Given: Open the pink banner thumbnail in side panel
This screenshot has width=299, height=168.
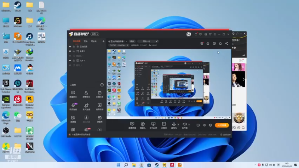Looking at the screenshot, I should [238, 67].
